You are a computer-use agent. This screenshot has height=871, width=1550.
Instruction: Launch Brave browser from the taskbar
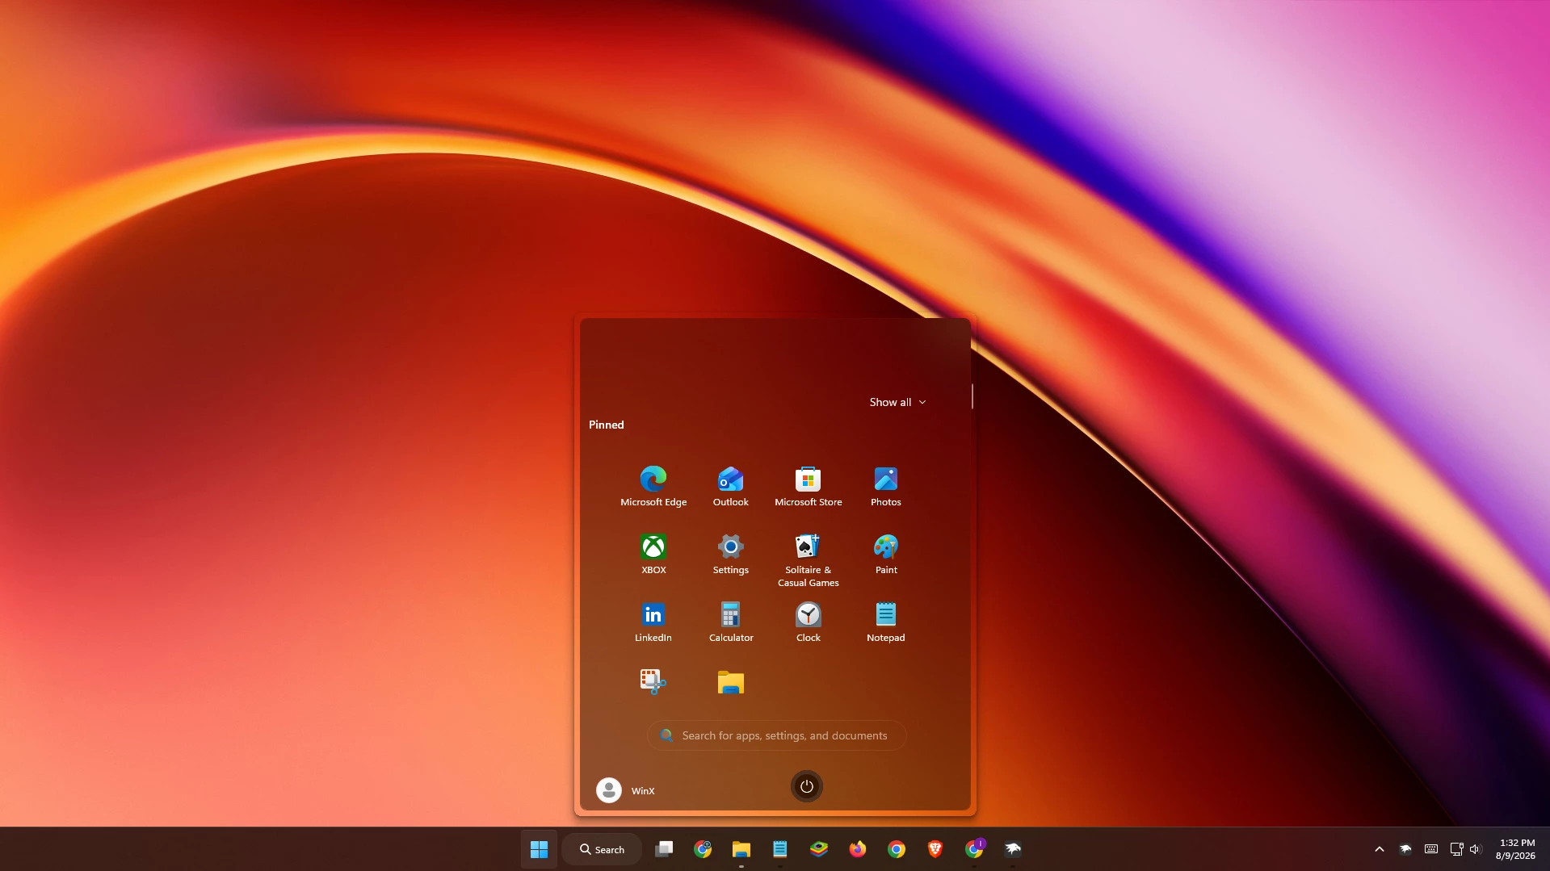(935, 849)
